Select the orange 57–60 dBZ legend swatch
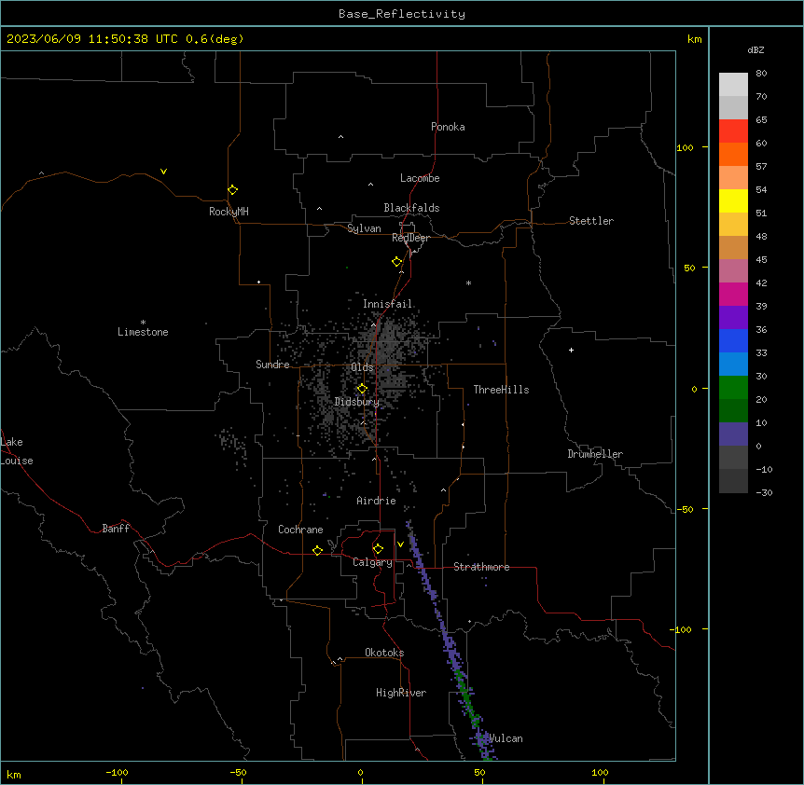This screenshot has width=804, height=785. pos(733,154)
